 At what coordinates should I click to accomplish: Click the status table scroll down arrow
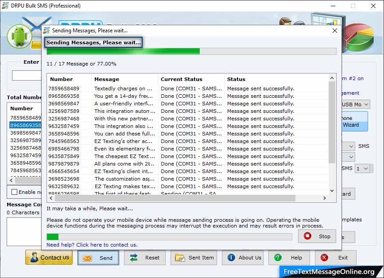point(332,191)
